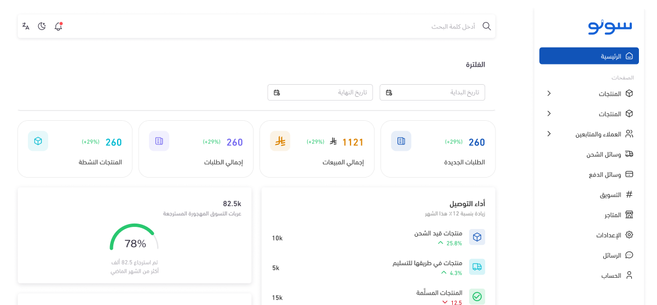Open وسائل الشحن from the sidebar
Viewport: 657px width, 305px height.
[604, 155]
